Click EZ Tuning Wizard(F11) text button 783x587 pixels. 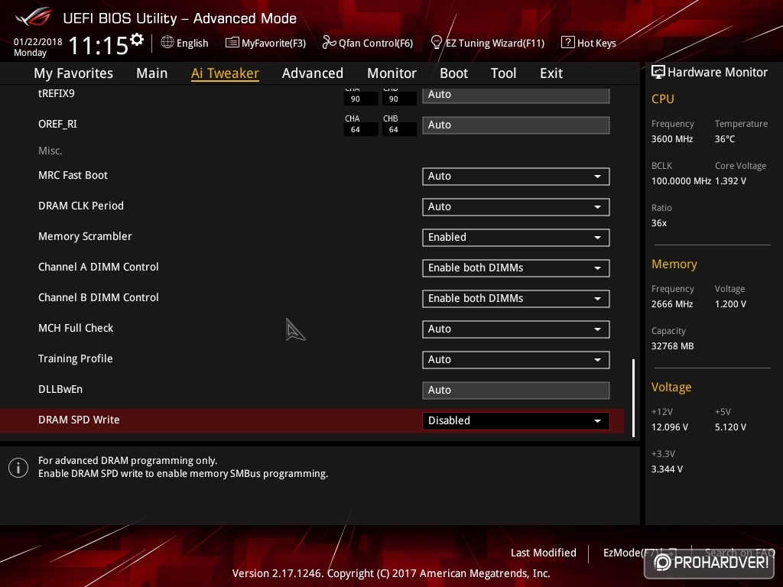click(x=495, y=43)
